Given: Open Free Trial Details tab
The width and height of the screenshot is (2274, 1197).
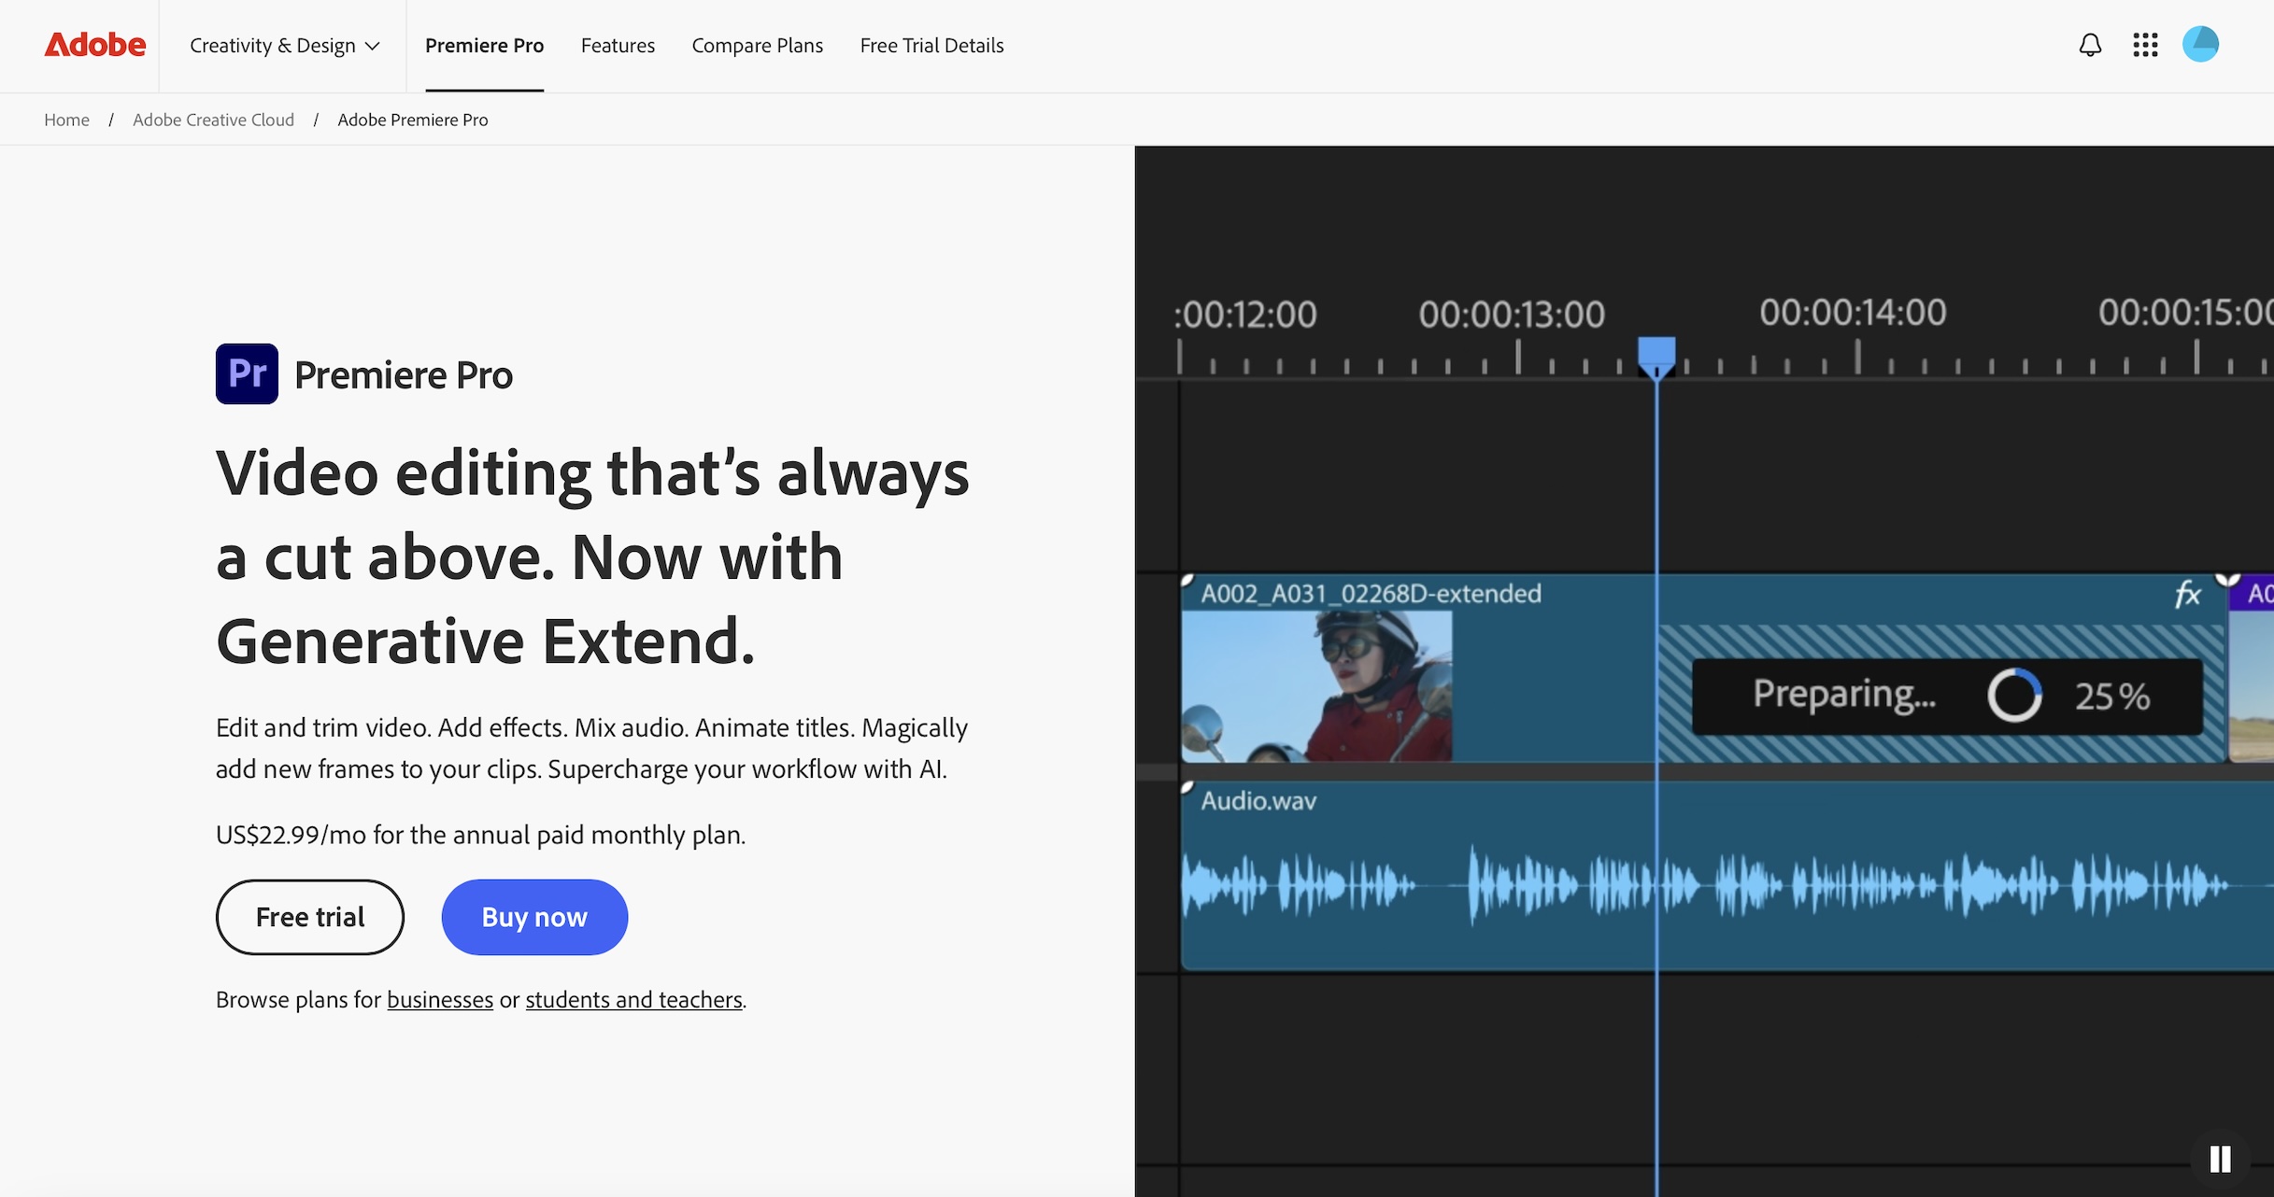Looking at the screenshot, I should tap(931, 45).
